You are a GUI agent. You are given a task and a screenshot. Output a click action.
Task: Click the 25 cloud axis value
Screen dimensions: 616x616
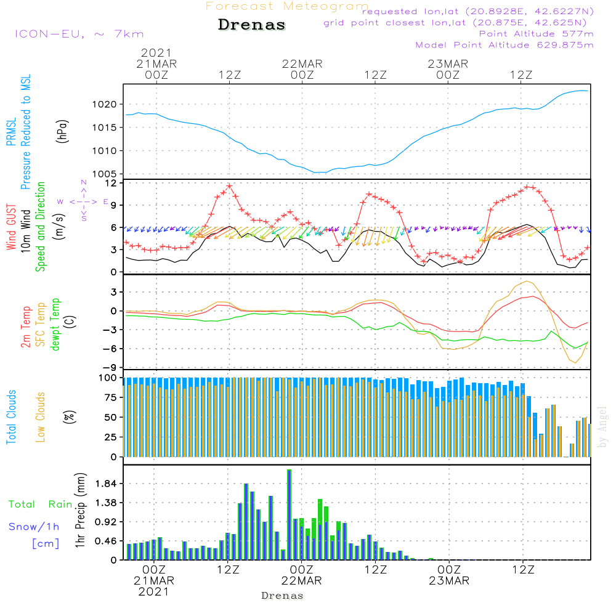click(x=111, y=437)
